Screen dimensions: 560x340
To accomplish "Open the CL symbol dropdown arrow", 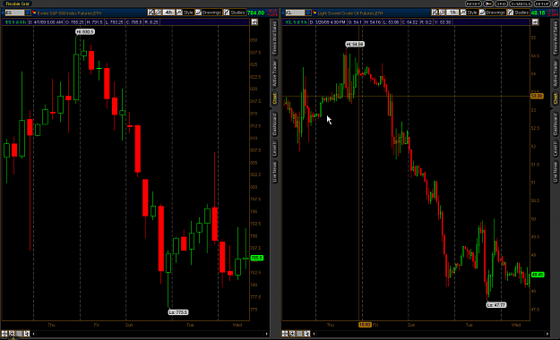I will coord(308,13).
